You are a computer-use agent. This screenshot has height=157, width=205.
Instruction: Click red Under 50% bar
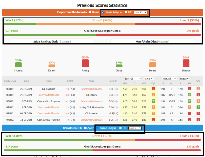186,63
